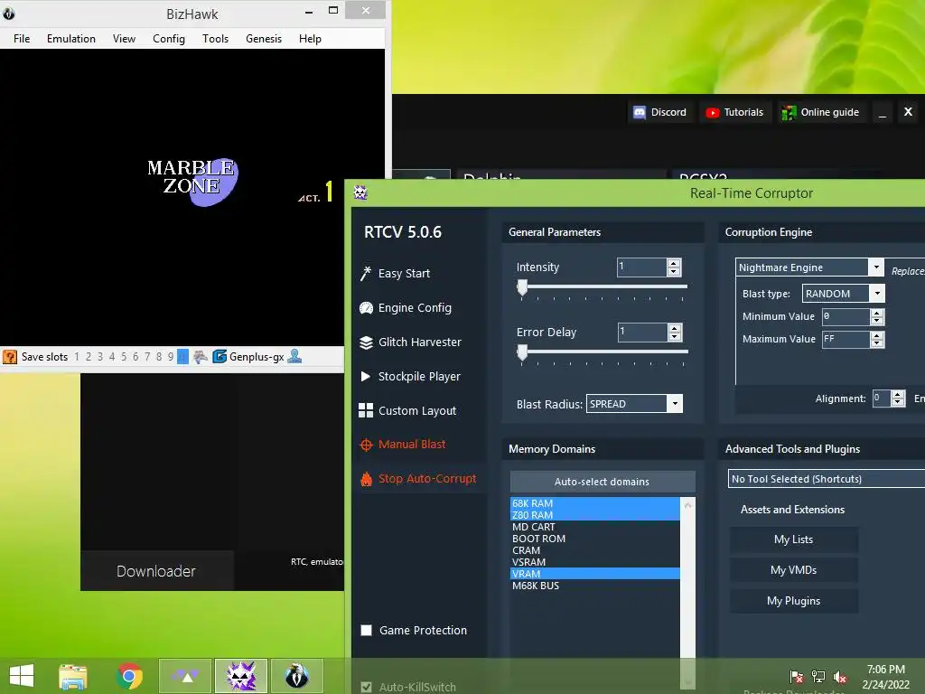This screenshot has width=925, height=694.
Task: Increase Intensity with up arrow
Action: [674, 263]
